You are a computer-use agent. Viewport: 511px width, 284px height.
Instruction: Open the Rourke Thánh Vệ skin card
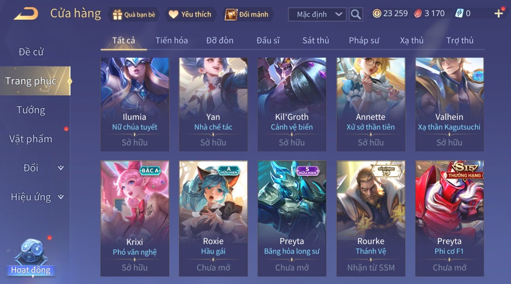pos(371,218)
